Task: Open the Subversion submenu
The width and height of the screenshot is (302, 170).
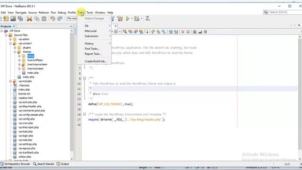Action: coord(94,36)
